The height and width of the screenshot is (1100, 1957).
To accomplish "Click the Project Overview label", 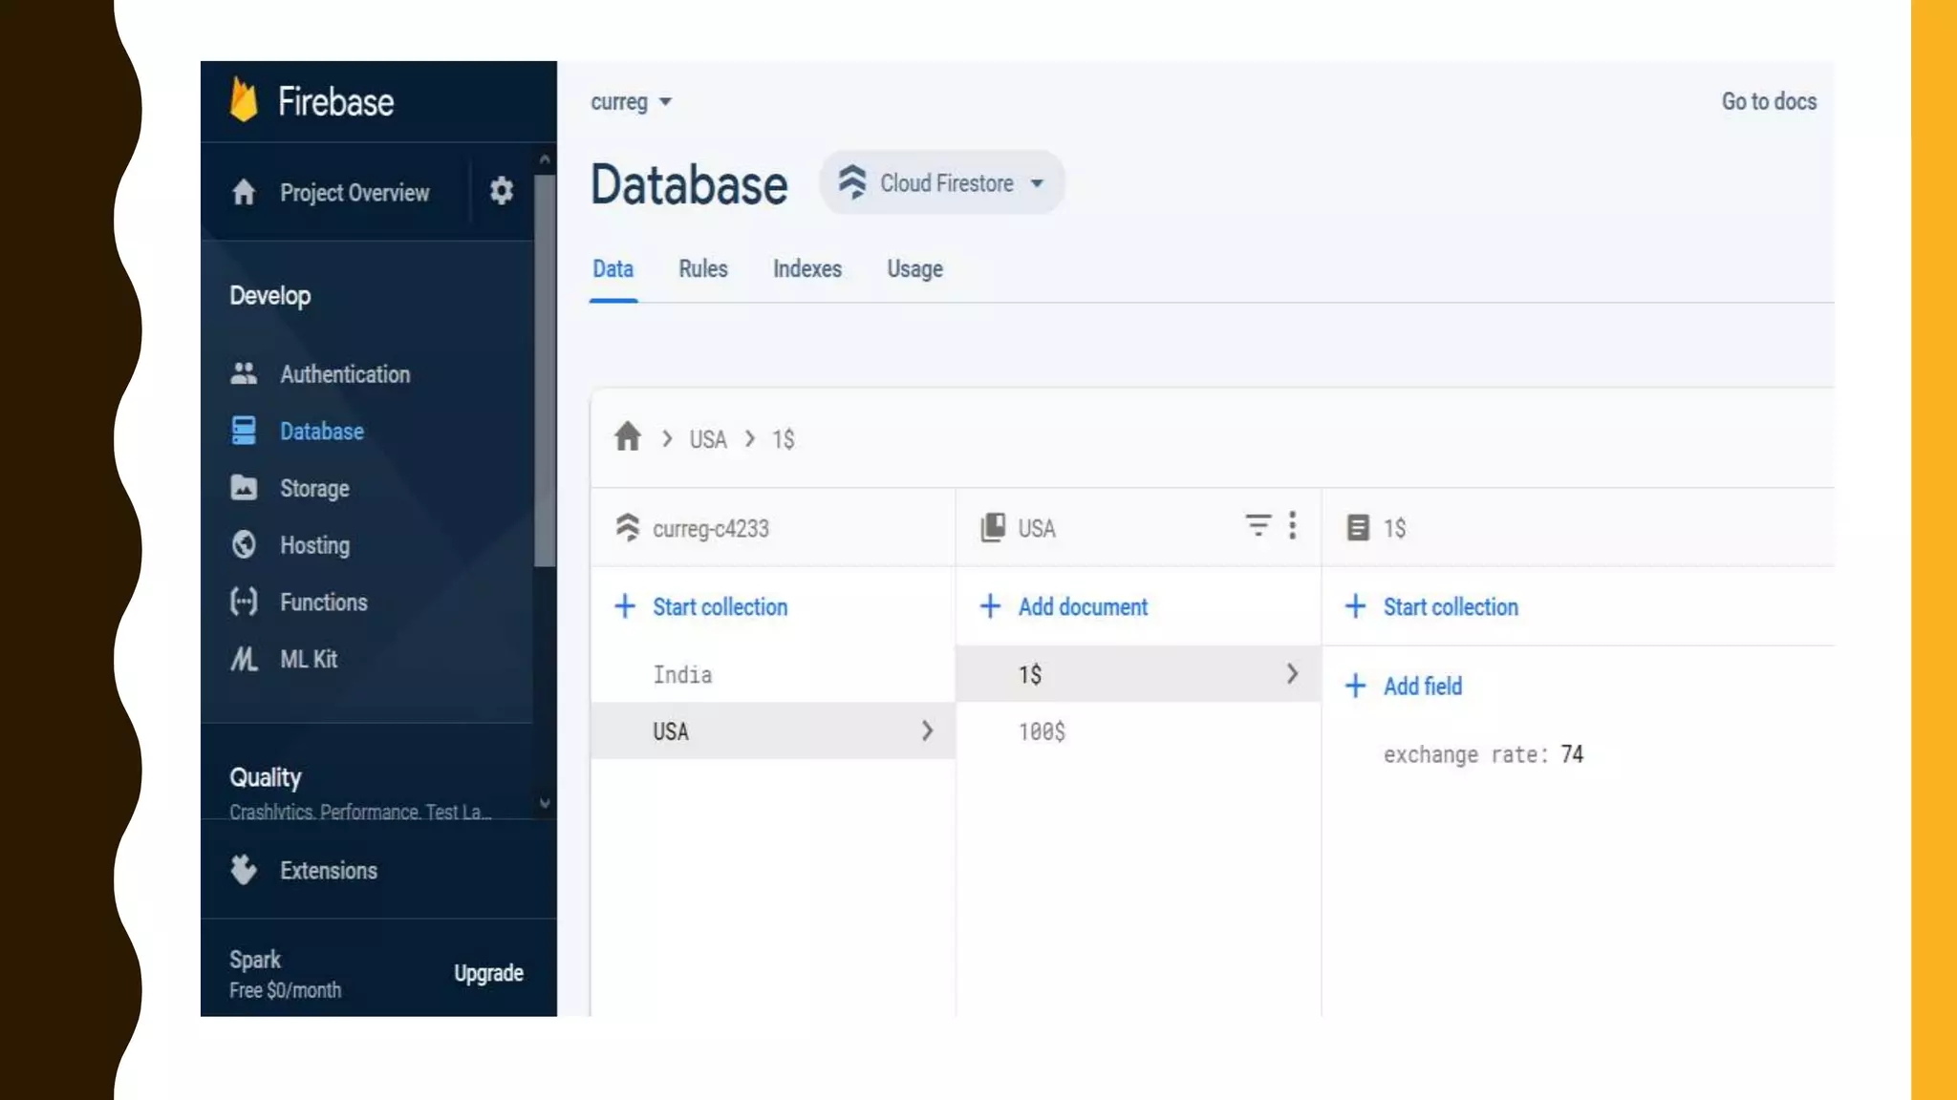I will pos(355,192).
